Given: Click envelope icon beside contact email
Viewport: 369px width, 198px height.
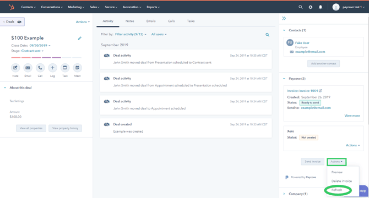Looking at the screenshot, I should click(x=291, y=52).
